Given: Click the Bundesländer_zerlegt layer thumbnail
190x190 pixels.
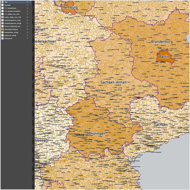Looking at the screenshot, I should point(2,32).
